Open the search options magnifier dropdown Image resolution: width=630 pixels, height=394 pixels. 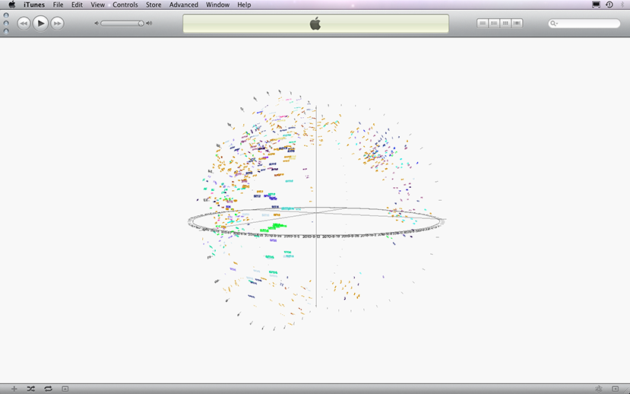click(556, 24)
